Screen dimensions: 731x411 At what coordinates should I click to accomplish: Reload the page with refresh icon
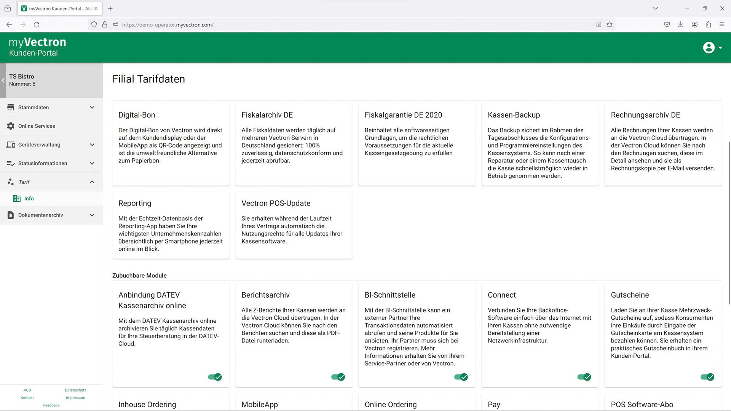tap(37, 25)
